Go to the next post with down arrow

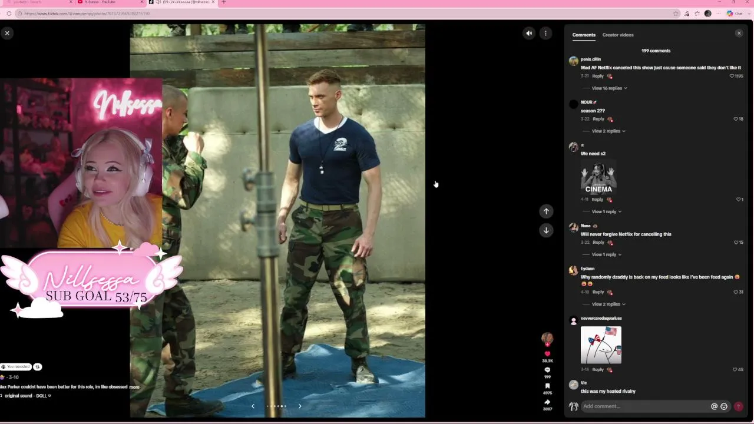(x=546, y=230)
